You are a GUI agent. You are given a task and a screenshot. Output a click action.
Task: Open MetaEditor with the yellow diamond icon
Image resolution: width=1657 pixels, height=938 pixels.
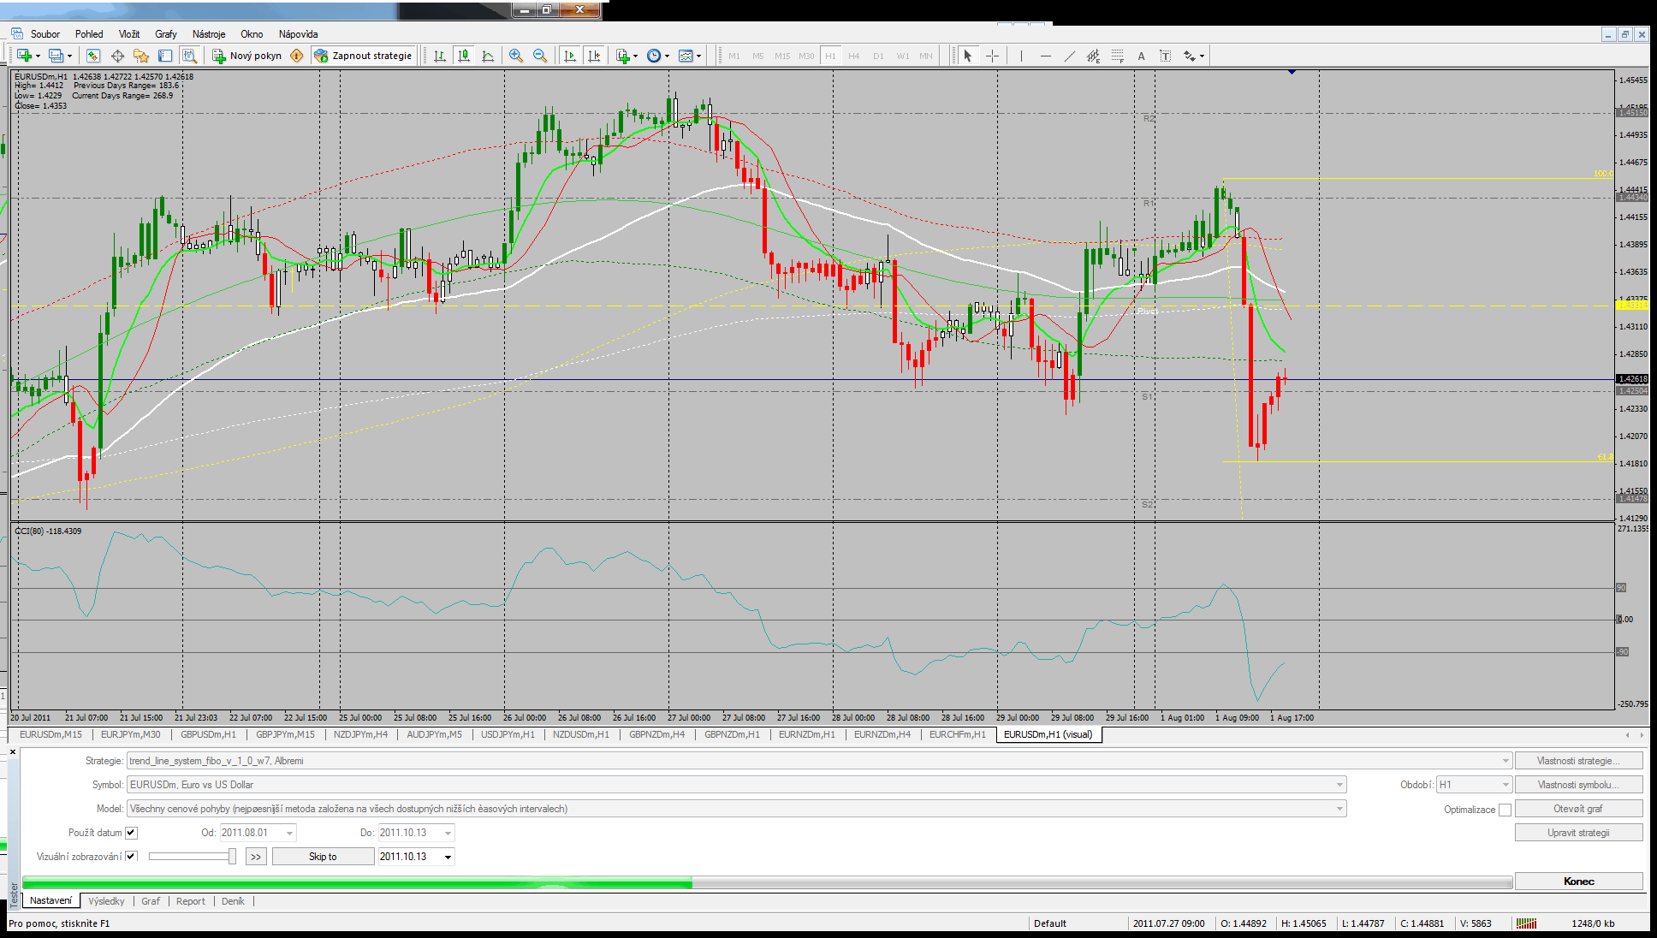[297, 56]
